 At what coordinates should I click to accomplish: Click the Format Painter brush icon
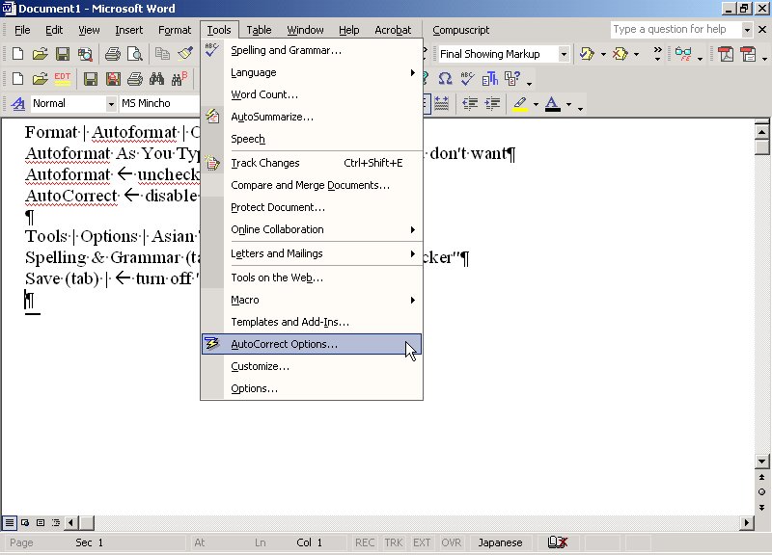click(x=186, y=54)
